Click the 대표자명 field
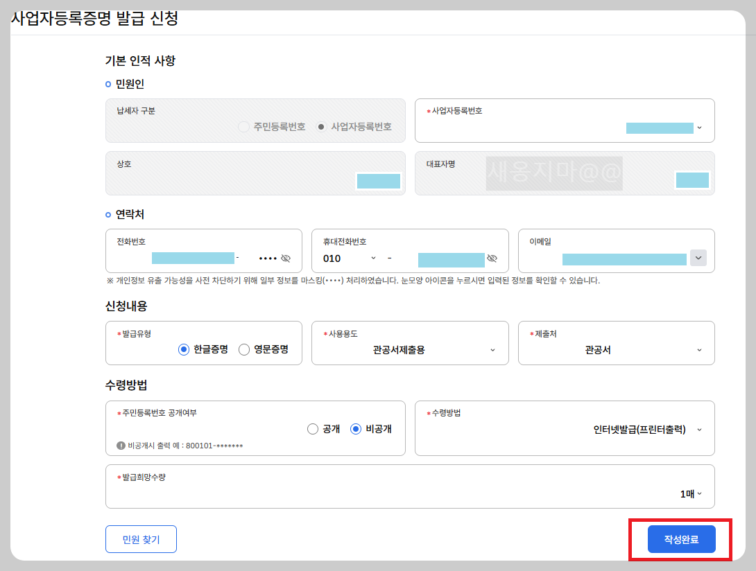This screenshot has height=571, width=756. click(x=565, y=173)
